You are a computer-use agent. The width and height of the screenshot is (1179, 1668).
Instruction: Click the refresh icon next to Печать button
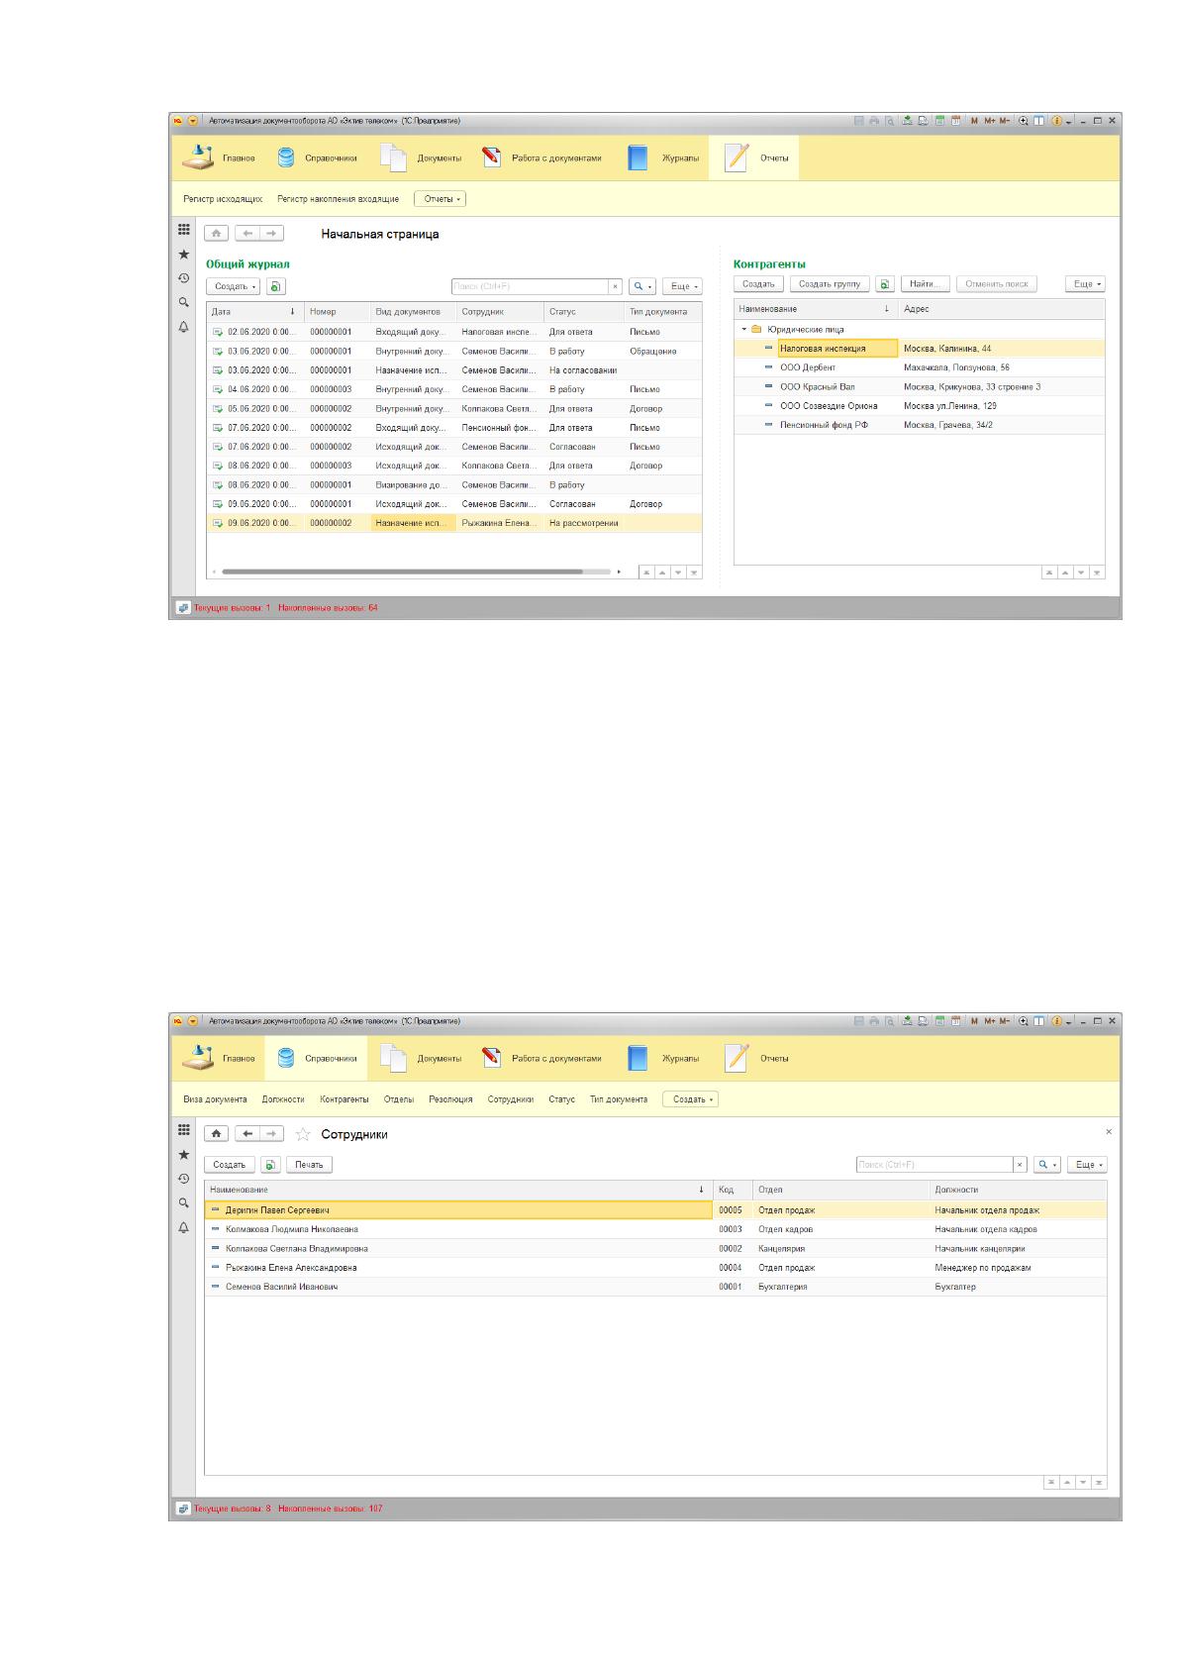click(271, 1165)
